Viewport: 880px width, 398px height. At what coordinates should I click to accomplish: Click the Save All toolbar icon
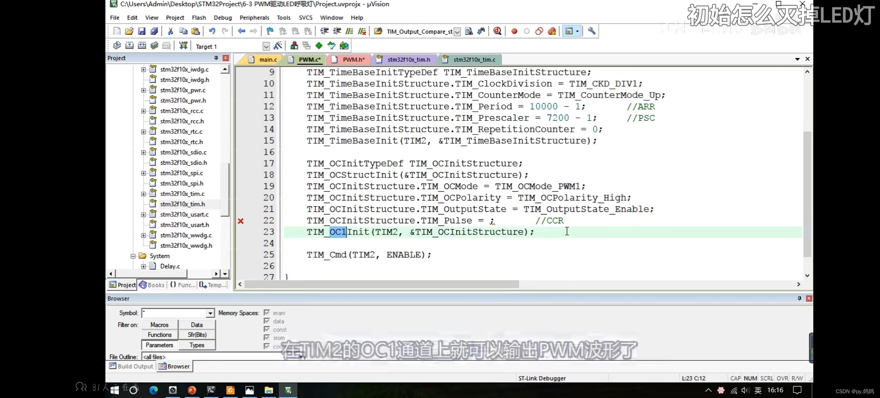click(154, 31)
